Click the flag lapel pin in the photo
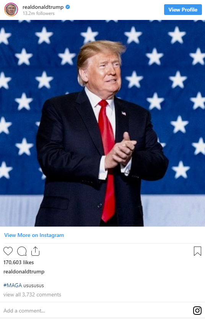The width and height of the screenshot is (205, 319). (124, 113)
